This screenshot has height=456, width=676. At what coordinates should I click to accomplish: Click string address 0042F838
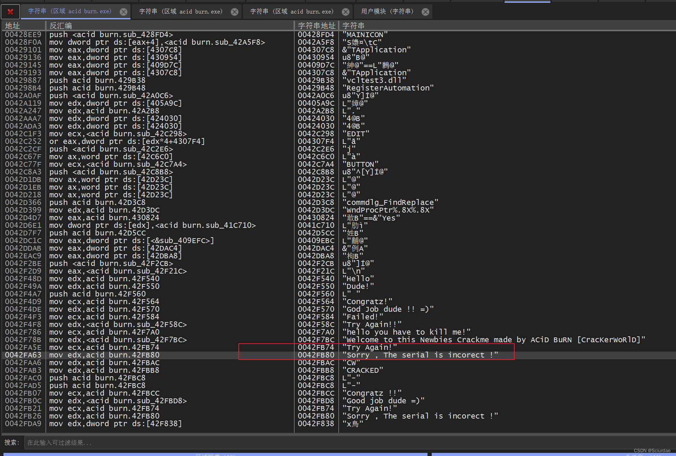point(316,424)
